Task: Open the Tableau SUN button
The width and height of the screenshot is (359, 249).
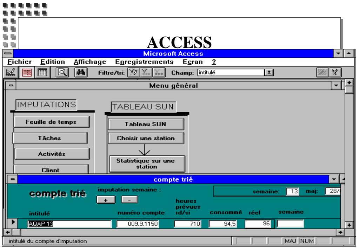Action: 146,124
